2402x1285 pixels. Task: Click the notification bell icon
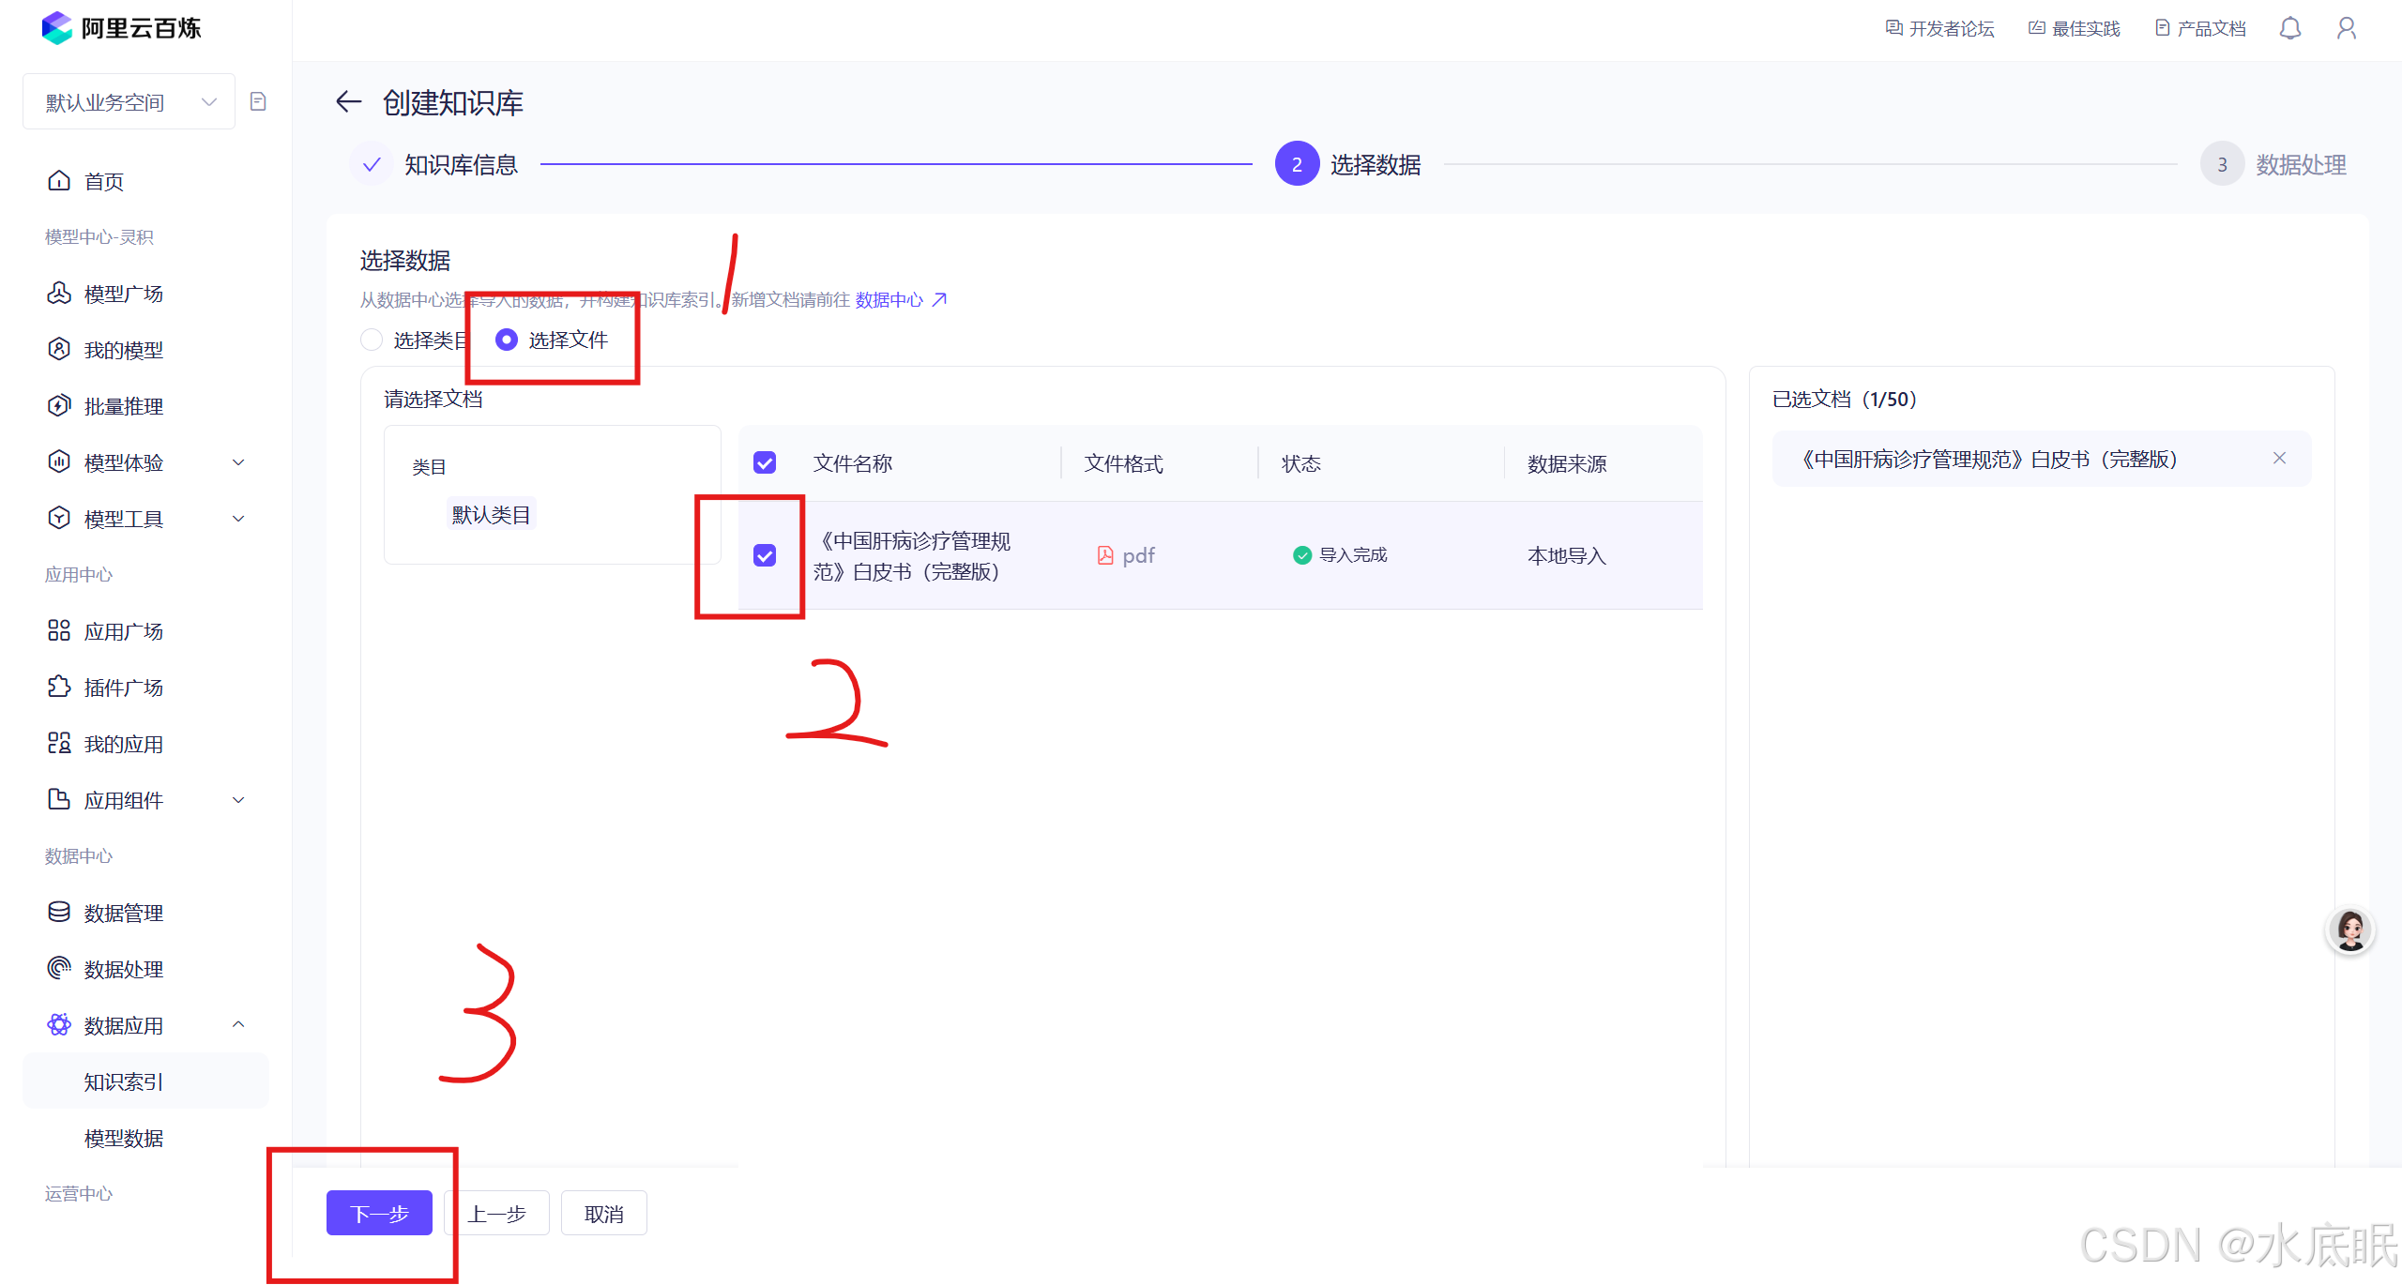[2289, 28]
